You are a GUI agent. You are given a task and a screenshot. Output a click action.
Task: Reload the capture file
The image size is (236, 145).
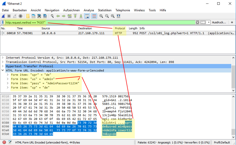coord(45,16)
